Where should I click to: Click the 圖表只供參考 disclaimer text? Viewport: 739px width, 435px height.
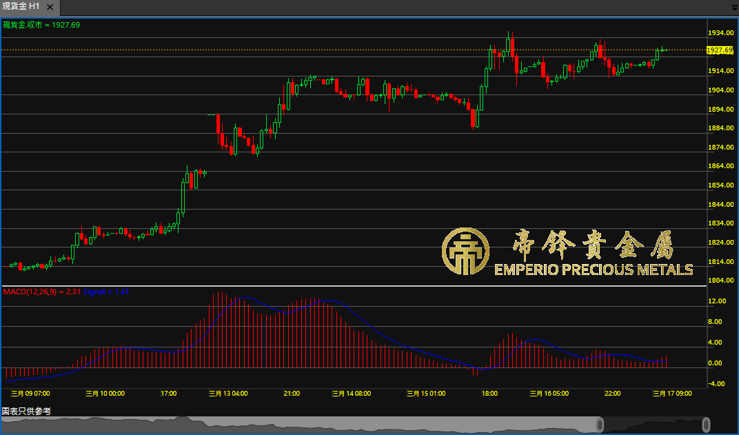point(26,411)
